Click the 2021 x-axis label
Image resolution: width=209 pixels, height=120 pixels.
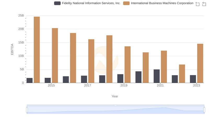point(160,85)
